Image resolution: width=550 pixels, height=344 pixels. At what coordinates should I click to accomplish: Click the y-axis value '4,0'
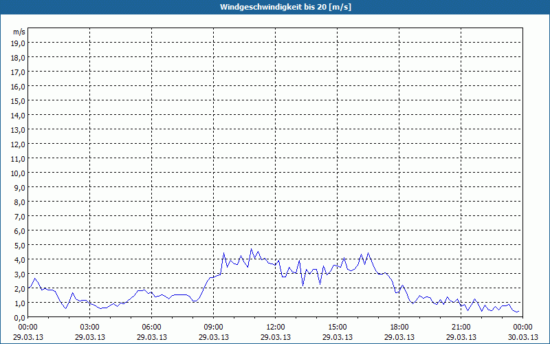[x=20, y=260]
